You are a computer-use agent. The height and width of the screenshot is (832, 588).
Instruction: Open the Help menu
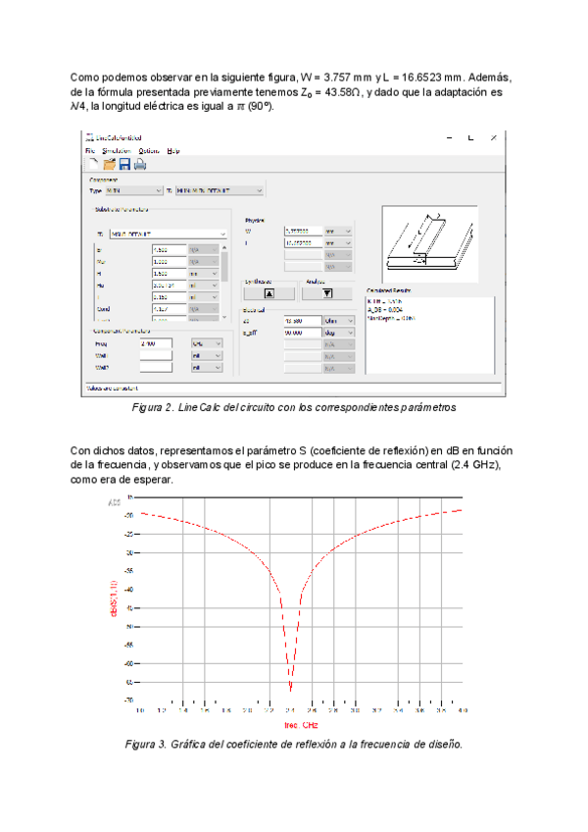click(x=173, y=151)
